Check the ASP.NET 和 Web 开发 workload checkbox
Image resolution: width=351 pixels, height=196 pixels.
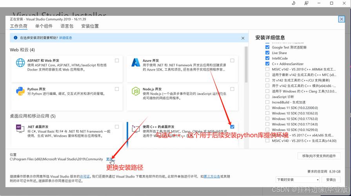coord(117,60)
